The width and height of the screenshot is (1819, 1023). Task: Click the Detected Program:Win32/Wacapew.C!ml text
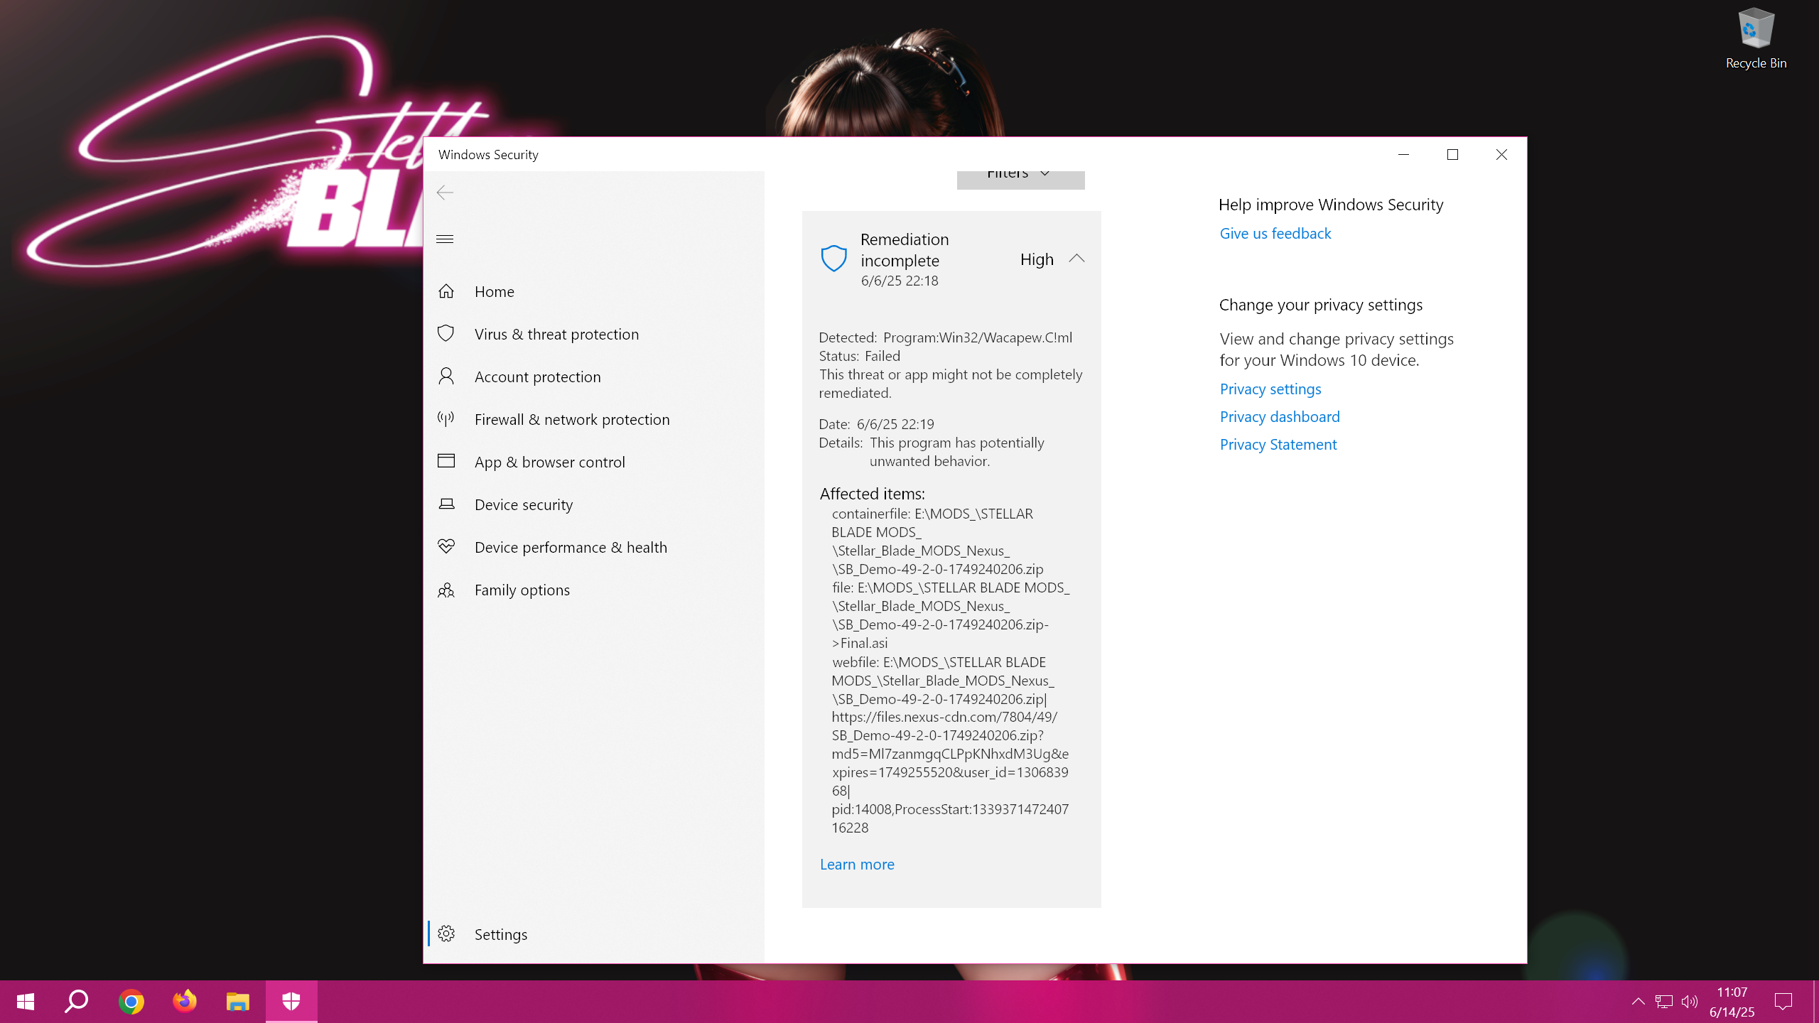coord(945,337)
